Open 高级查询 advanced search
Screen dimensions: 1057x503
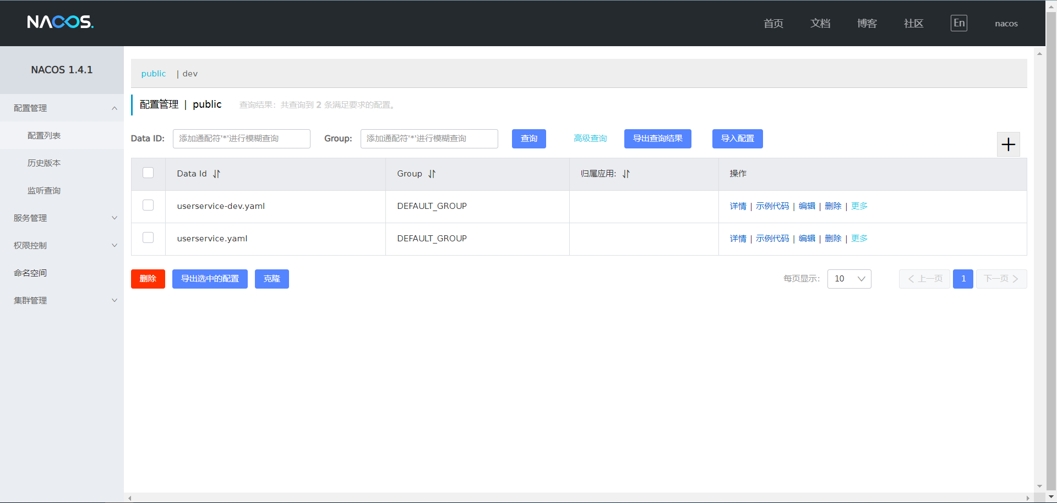pyautogui.click(x=590, y=139)
